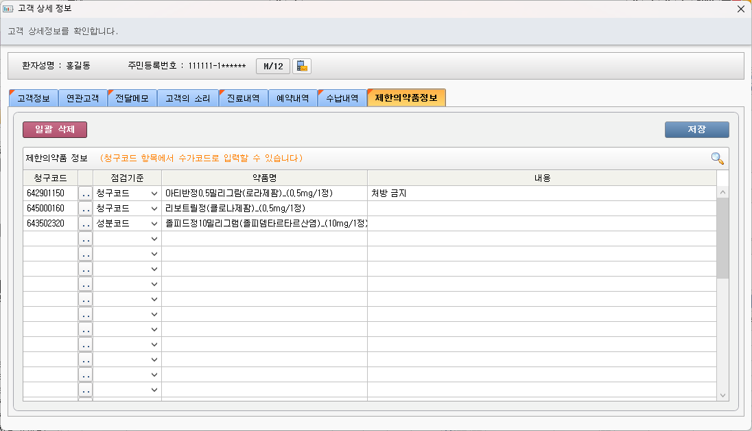Select the 전달메모 tab
The image size is (752, 431).
coord(132,98)
